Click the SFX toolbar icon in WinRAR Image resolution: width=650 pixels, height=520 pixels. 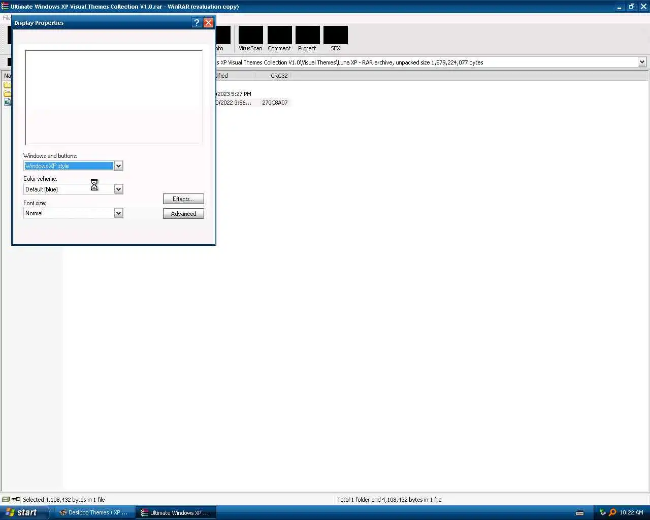click(335, 39)
